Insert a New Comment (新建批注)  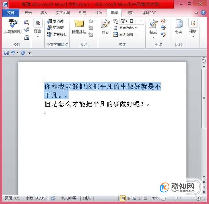tap(79, 27)
